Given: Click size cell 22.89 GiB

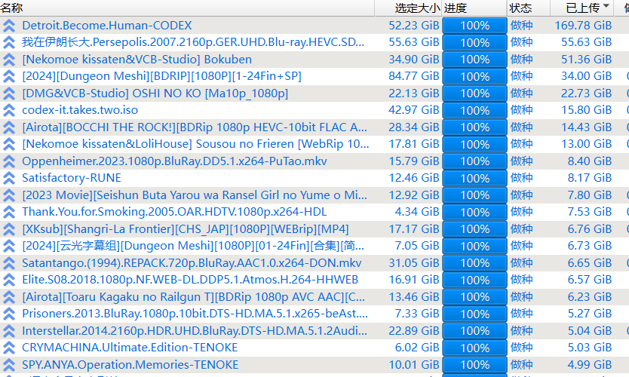Looking at the screenshot, I should [413, 331].
